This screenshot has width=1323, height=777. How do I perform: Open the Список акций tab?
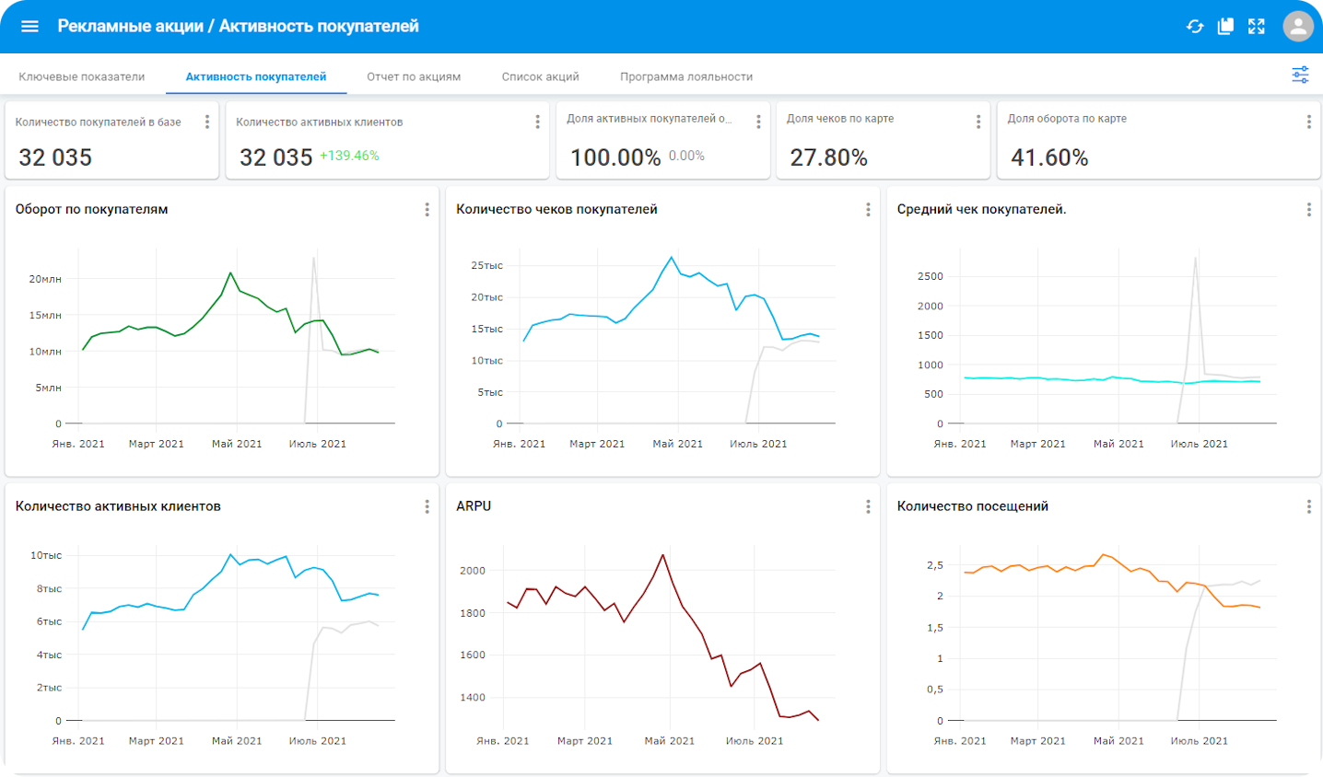(x=540, y=77)
